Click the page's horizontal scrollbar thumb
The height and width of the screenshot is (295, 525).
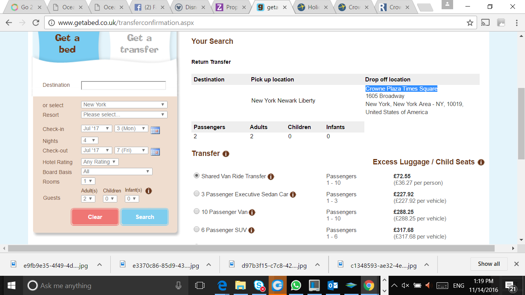(251, 249)
